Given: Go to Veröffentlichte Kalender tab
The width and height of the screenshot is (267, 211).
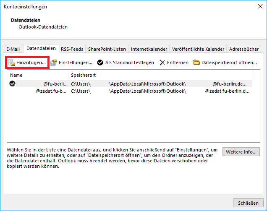Looking at the screenshot, I should (198, 49).
